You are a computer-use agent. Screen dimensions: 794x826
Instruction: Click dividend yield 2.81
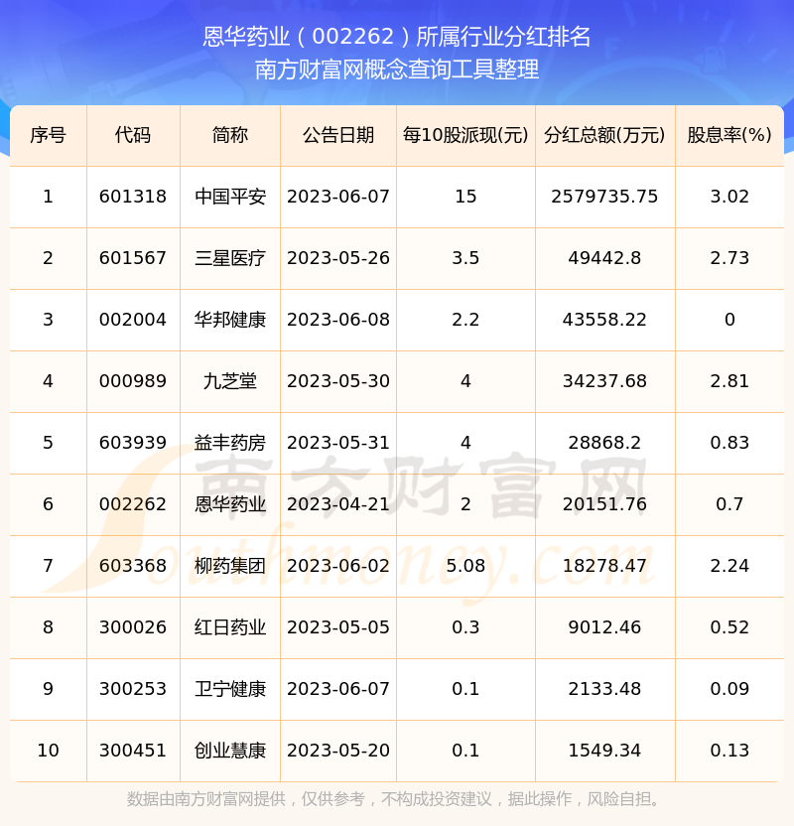pyautogui.click(x=729, y=381)
